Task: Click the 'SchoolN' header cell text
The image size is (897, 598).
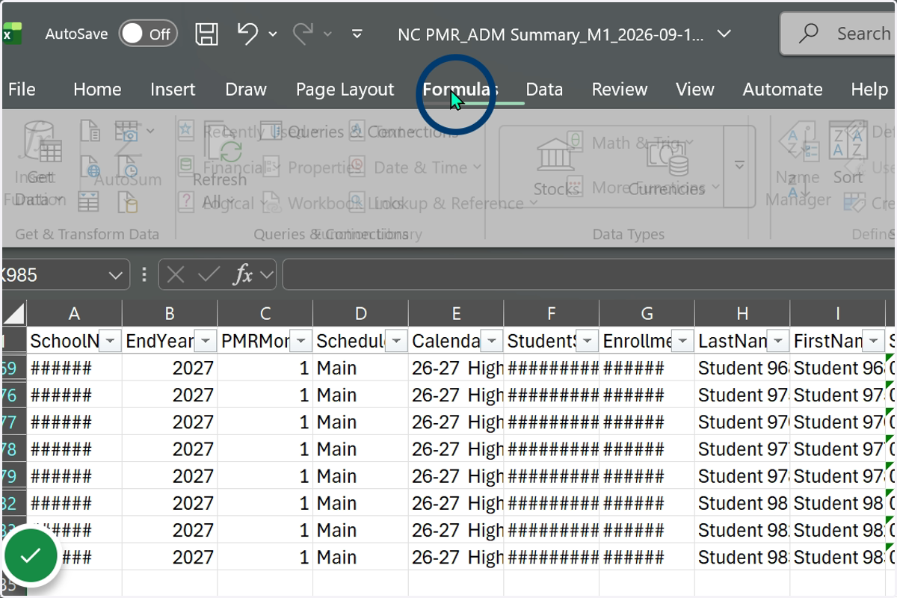Action: click(x=64, y=342)
